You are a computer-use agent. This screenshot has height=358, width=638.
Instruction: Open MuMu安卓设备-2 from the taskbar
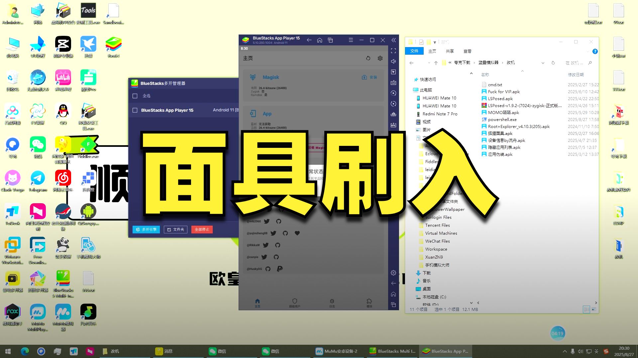coord(338,351)
